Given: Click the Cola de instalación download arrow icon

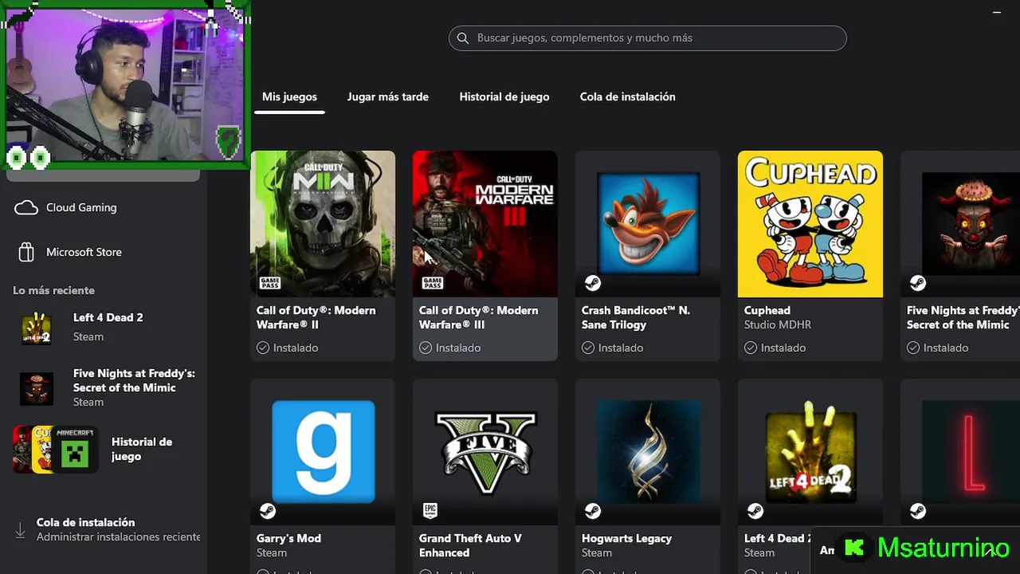Looking at the screenshot, I should click(20, 529).
